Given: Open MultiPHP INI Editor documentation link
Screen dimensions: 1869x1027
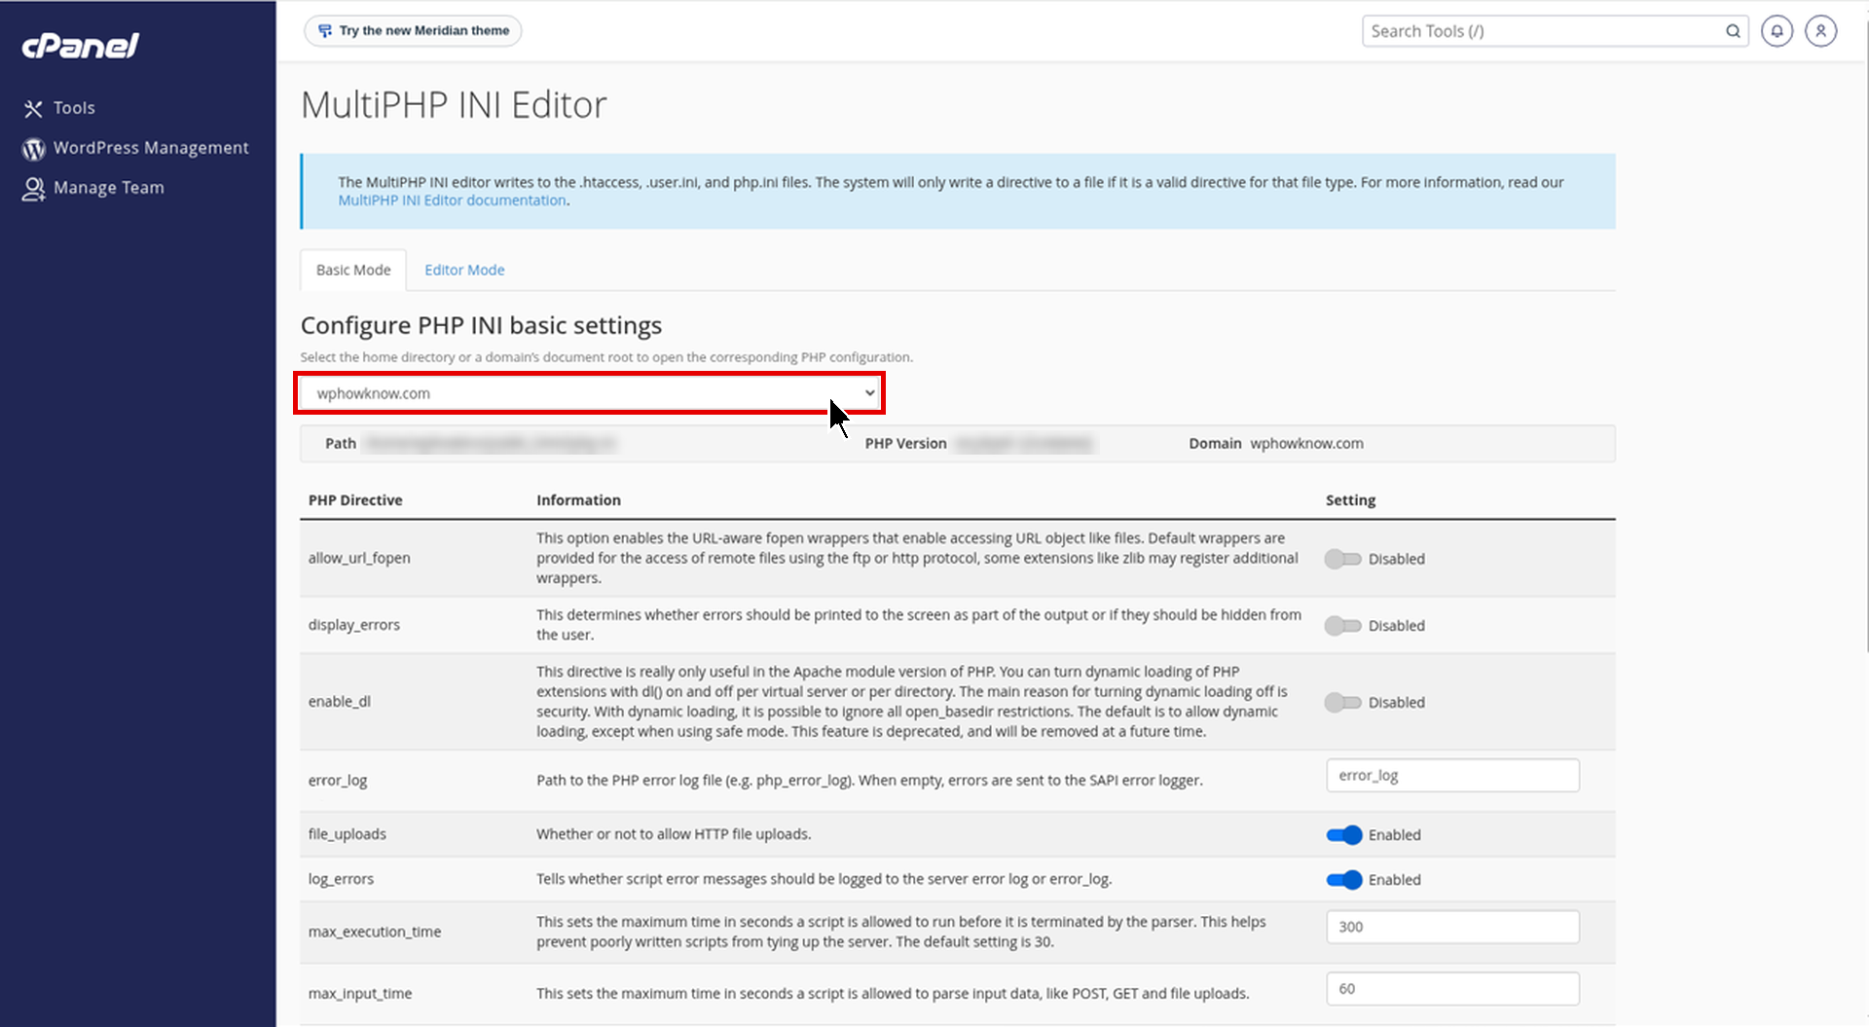Looking at the screenshot, I should [452, 201].
